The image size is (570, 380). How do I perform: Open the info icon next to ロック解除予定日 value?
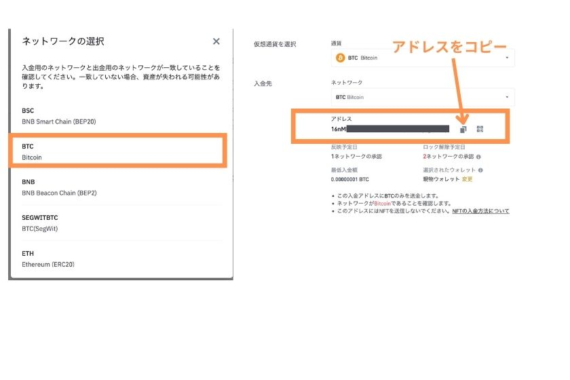click(478, 157)
